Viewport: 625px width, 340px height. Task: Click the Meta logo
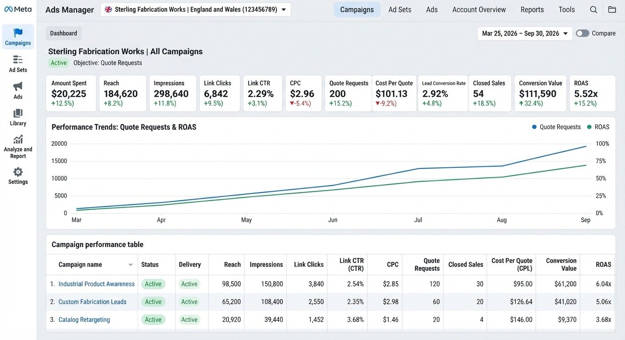18,9
